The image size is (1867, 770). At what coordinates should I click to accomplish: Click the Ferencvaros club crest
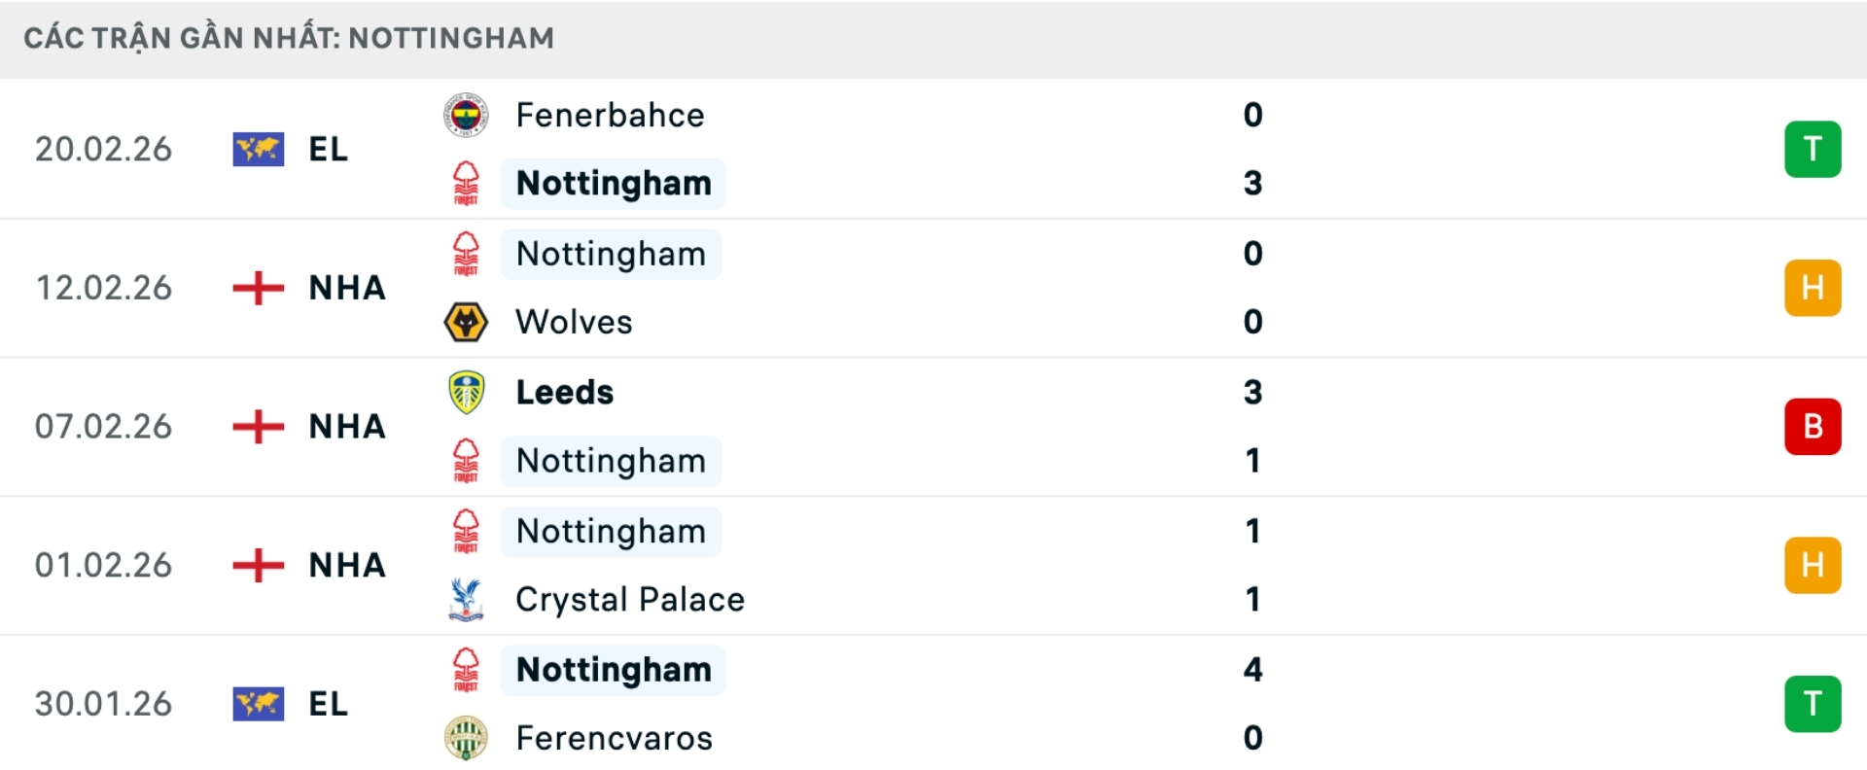468,738
